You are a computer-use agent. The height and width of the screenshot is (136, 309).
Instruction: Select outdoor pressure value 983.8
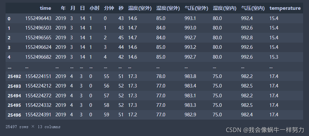(x=191, y=76)
